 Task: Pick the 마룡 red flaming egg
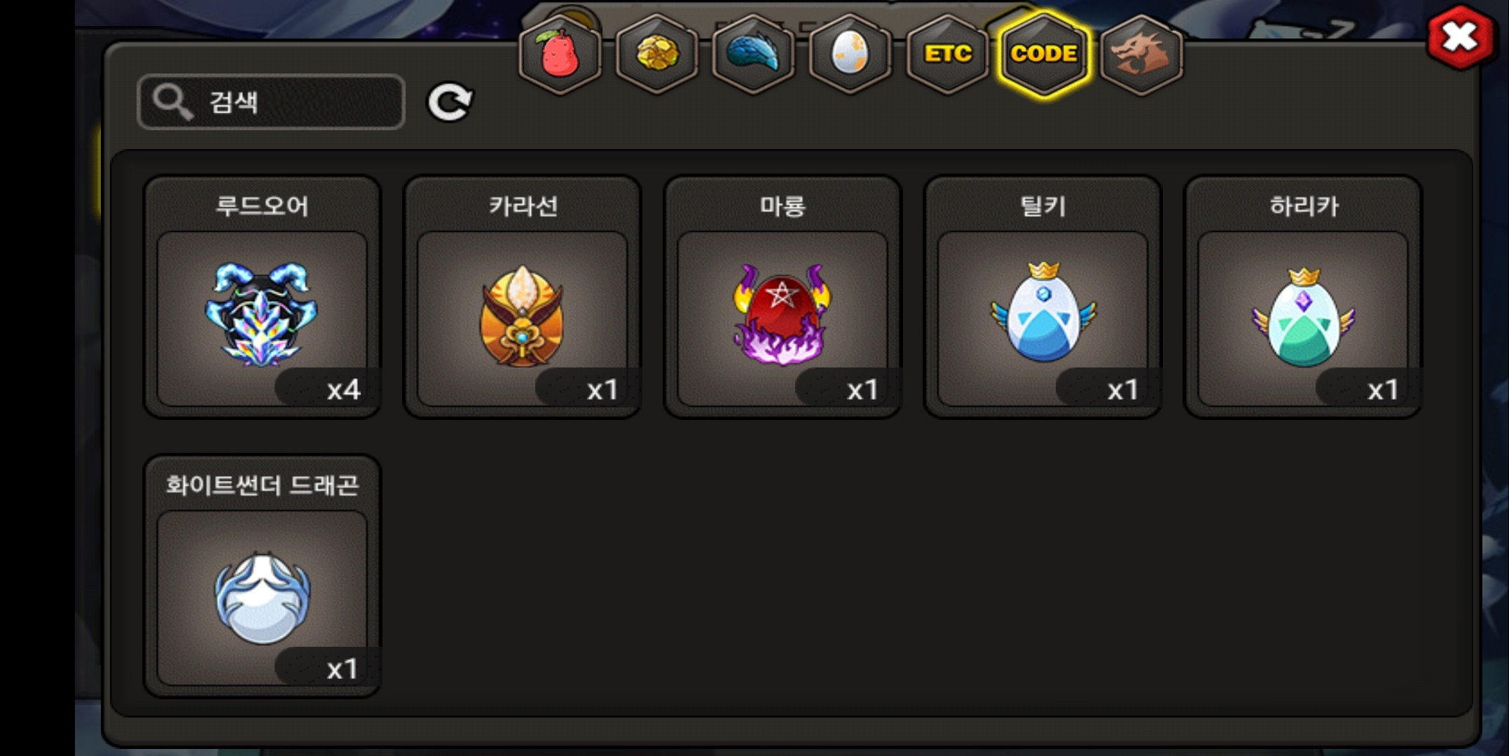click(x=783, y=297)
